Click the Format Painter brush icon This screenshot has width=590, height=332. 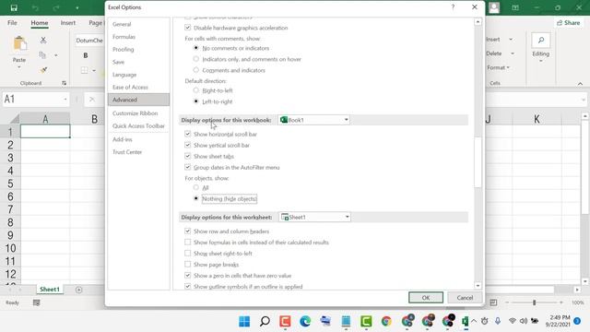[x=43, y=70]
